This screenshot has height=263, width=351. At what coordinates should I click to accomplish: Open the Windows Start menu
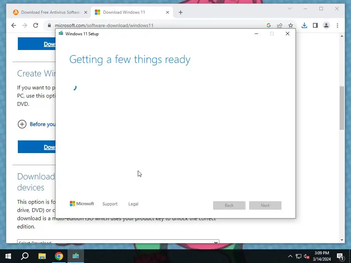click(8, 256)
